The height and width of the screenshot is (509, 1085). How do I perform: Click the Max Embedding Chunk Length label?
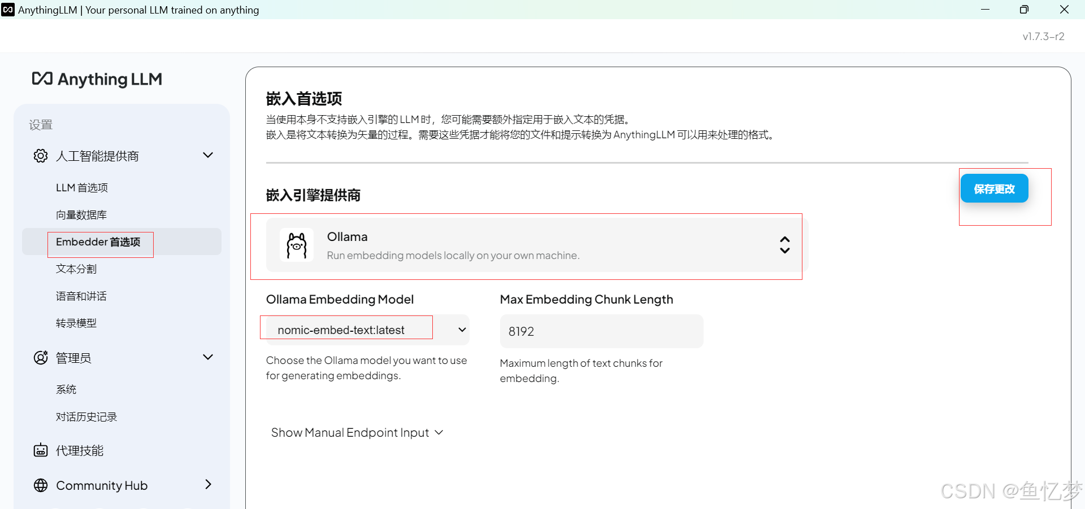[587, 300]
